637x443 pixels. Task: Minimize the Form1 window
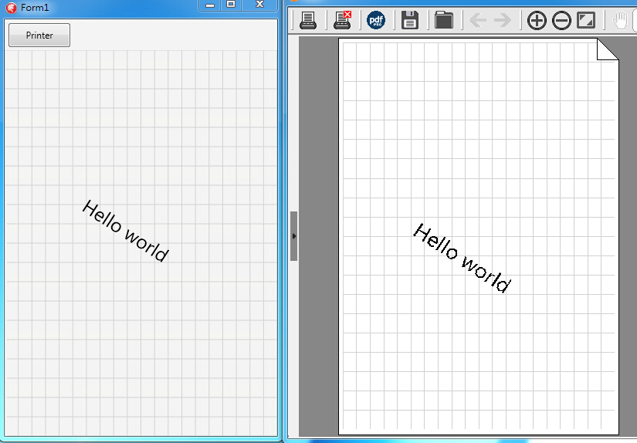tap(209, 5)
